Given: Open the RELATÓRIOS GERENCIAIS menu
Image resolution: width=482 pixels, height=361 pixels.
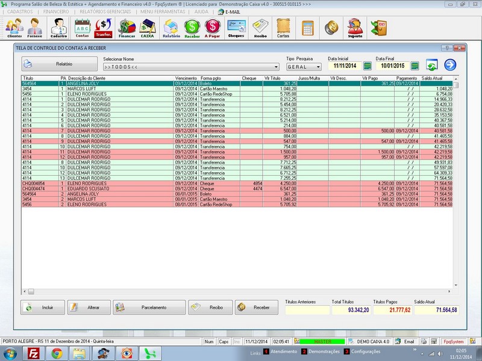Looking at the screenshot, I should 107,11.
